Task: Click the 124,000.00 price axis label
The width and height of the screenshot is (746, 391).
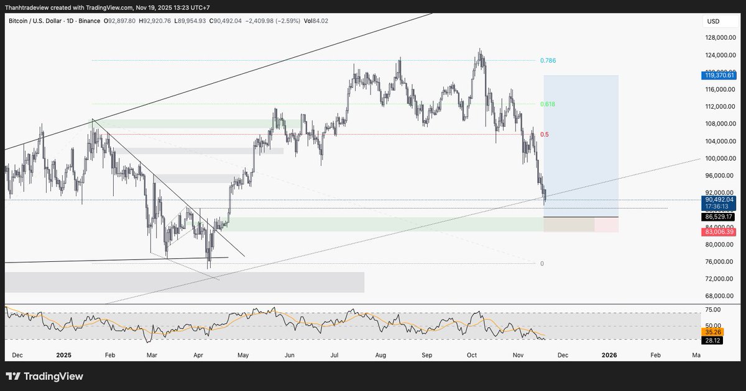Action: (722, 55)
